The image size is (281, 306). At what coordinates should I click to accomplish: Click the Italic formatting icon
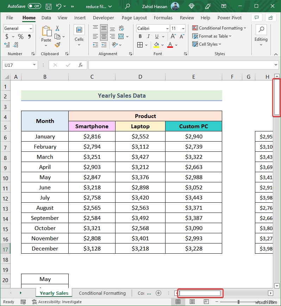(148, 37)
